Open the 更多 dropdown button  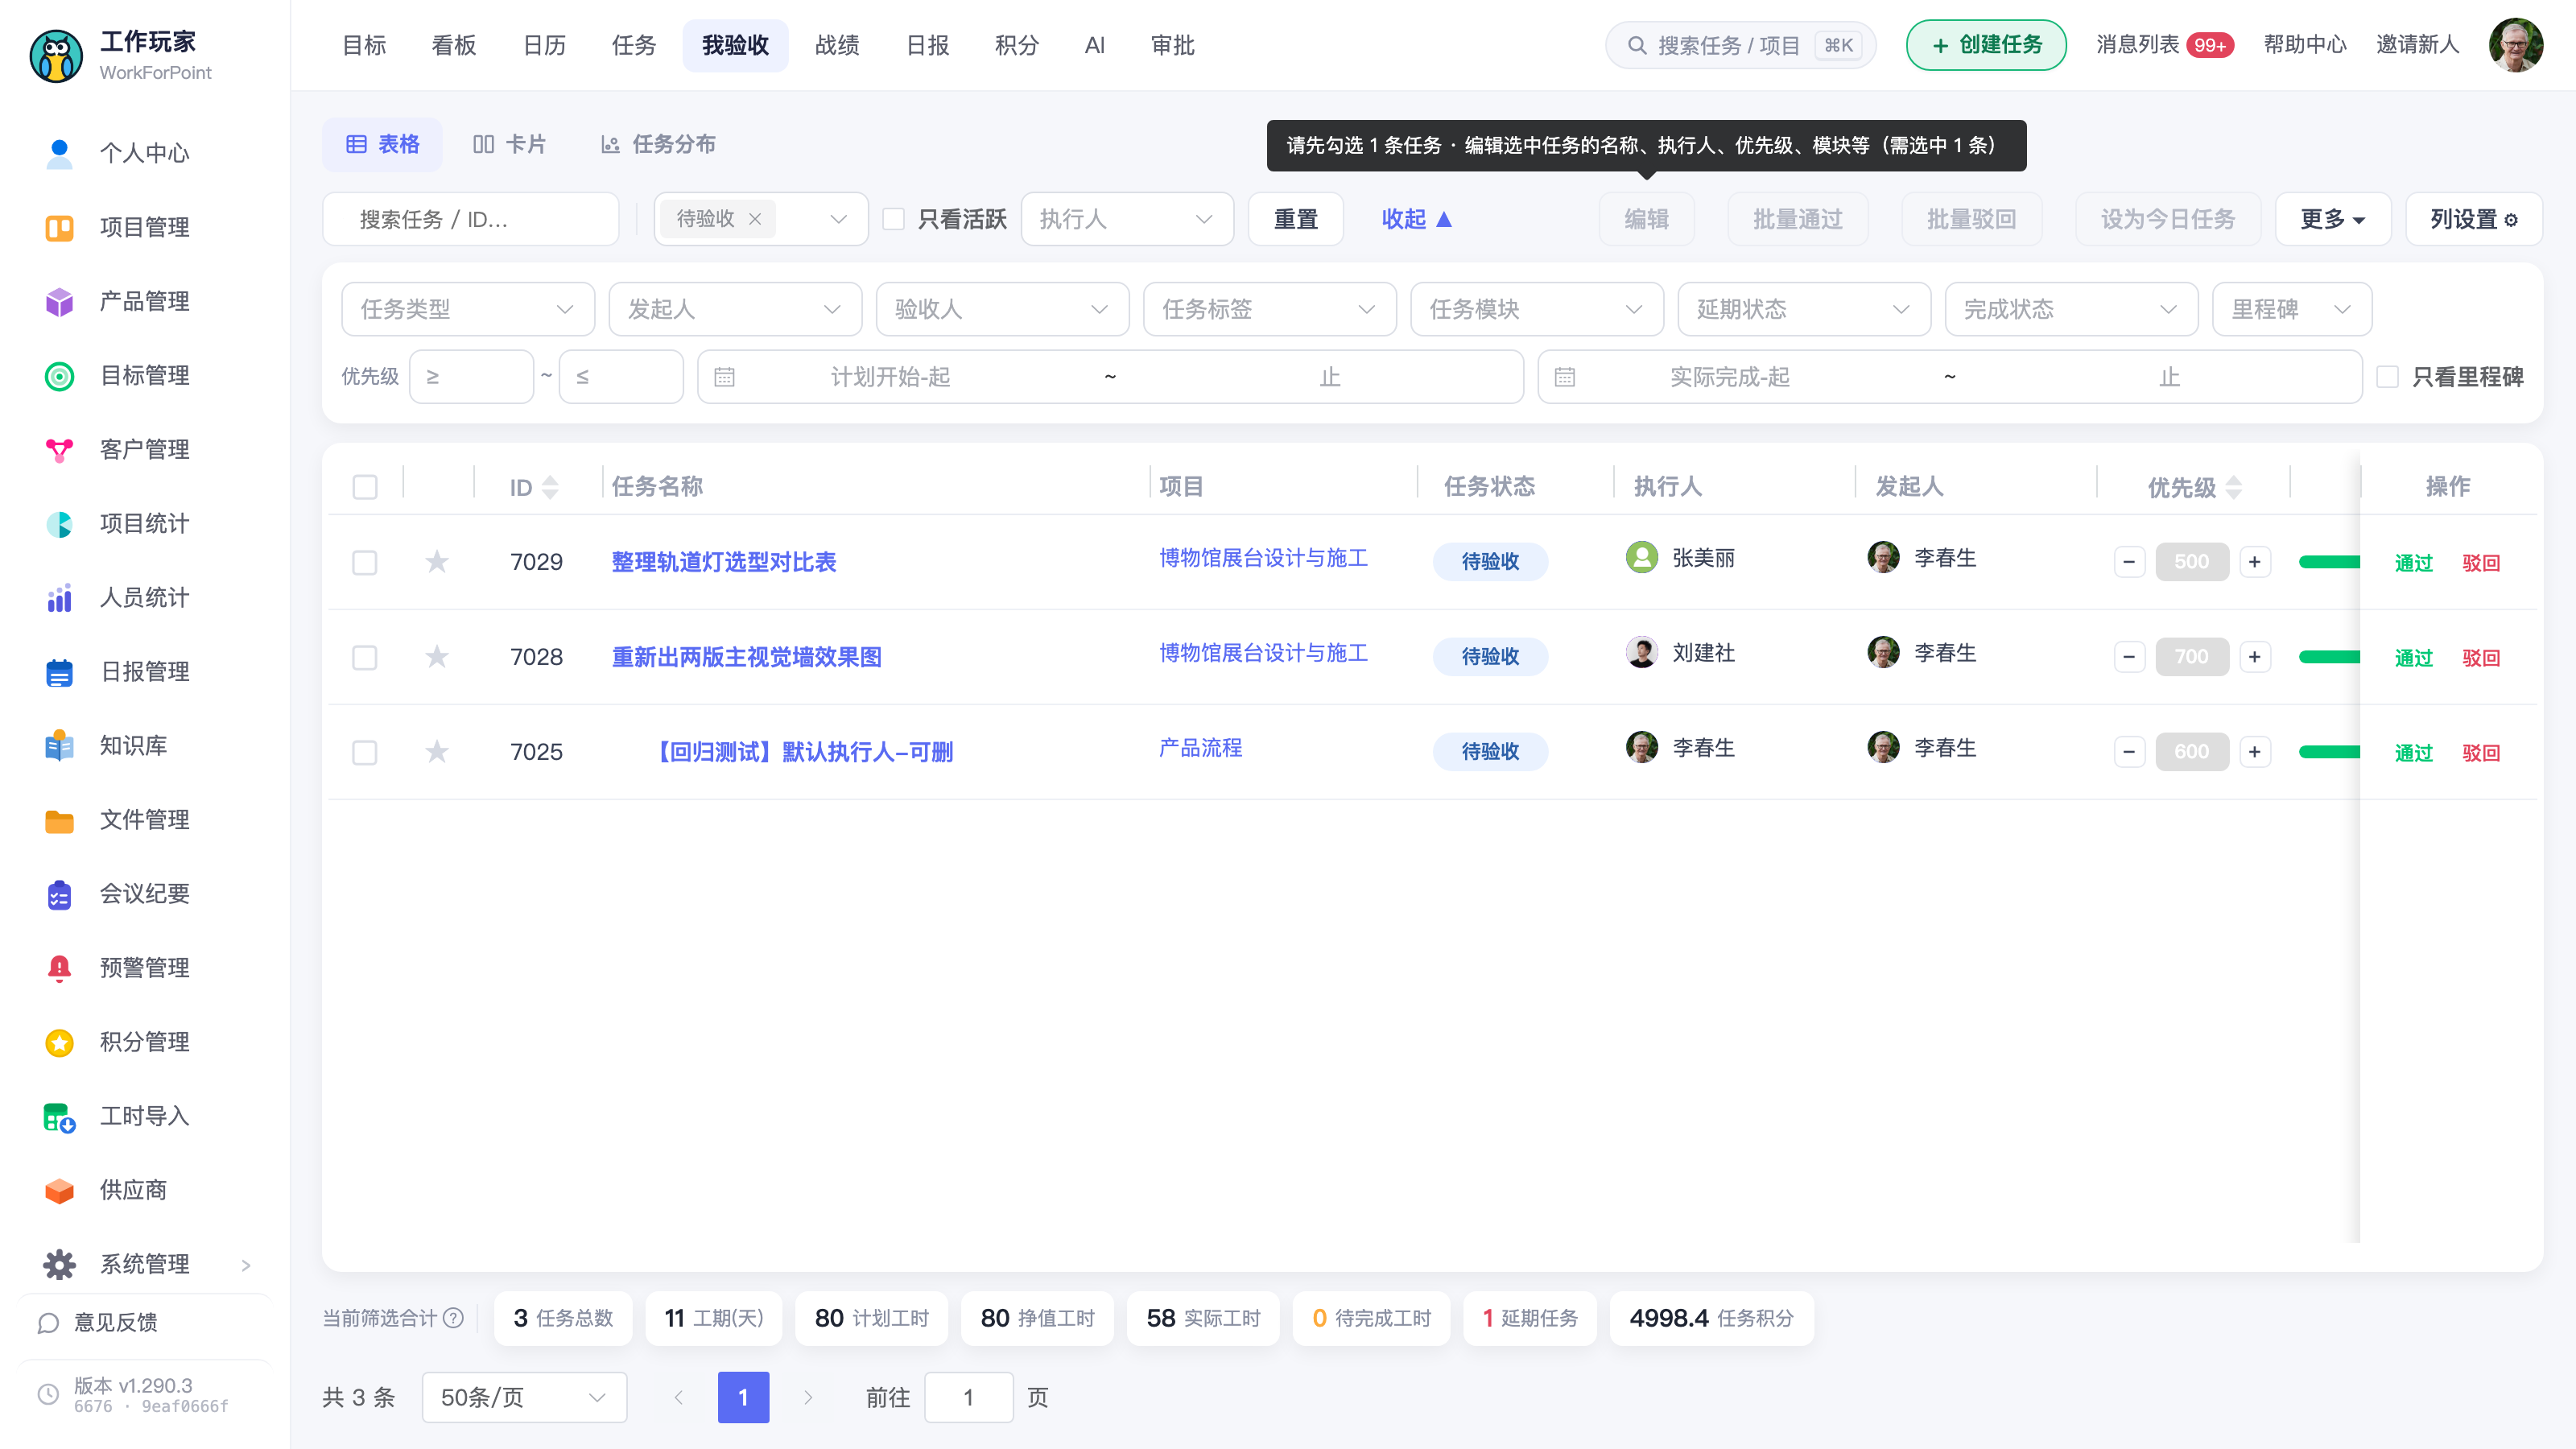tap(2332, 219)
